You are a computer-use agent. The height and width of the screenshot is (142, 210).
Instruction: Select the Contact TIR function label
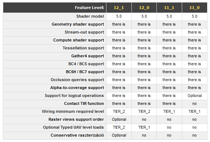pos(84,103)
